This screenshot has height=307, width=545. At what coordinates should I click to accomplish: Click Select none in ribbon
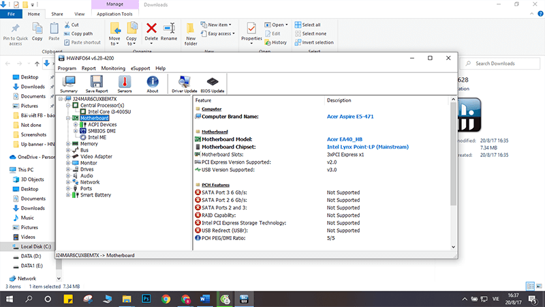(311, 33)
